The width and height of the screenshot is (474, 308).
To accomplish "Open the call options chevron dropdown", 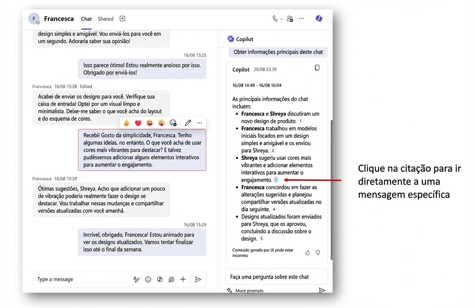I will pyautogui.click(x=281, y=19).
